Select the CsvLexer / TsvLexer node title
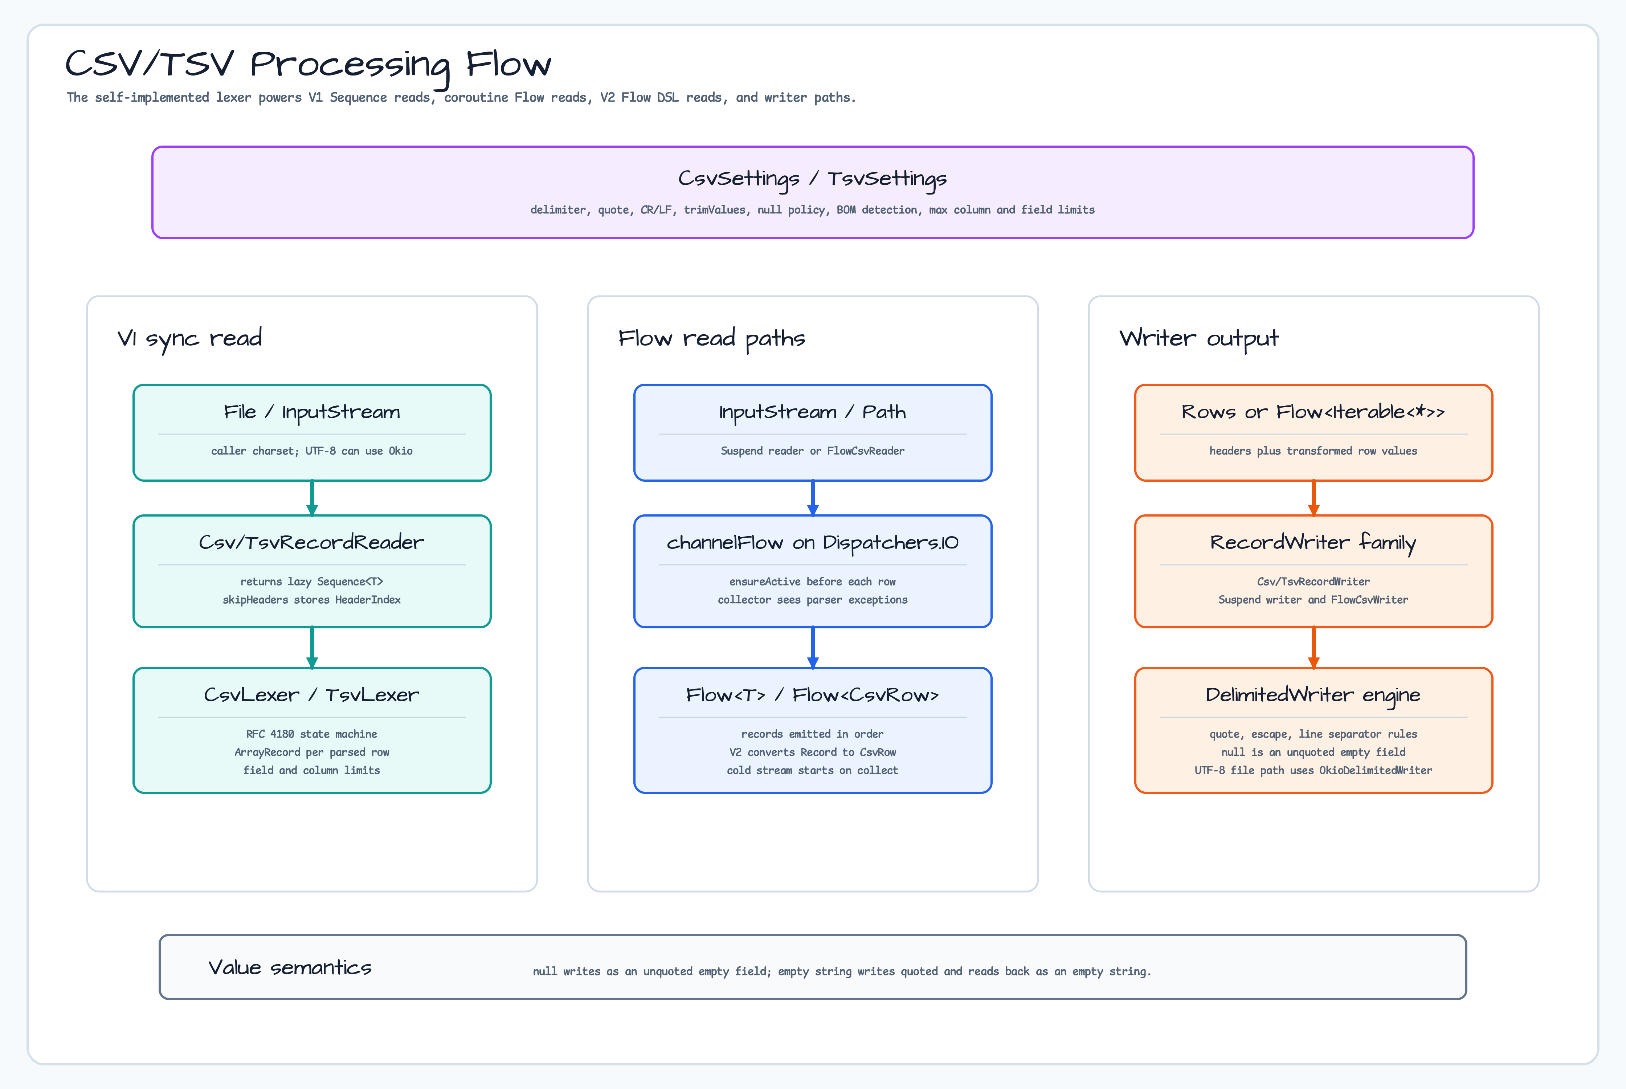This screenshot has width=1626, height=1089. pos(312,695)
